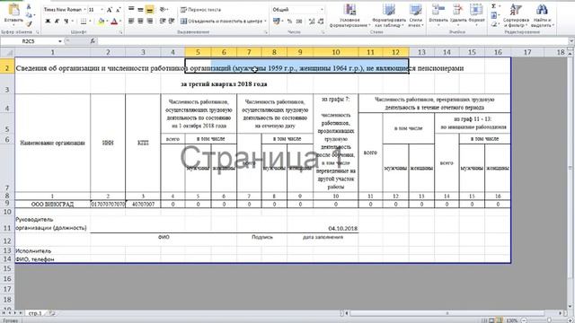575x323 pixels.
Task: Toggle italic (К) formatting
Action: coord(57,22)
